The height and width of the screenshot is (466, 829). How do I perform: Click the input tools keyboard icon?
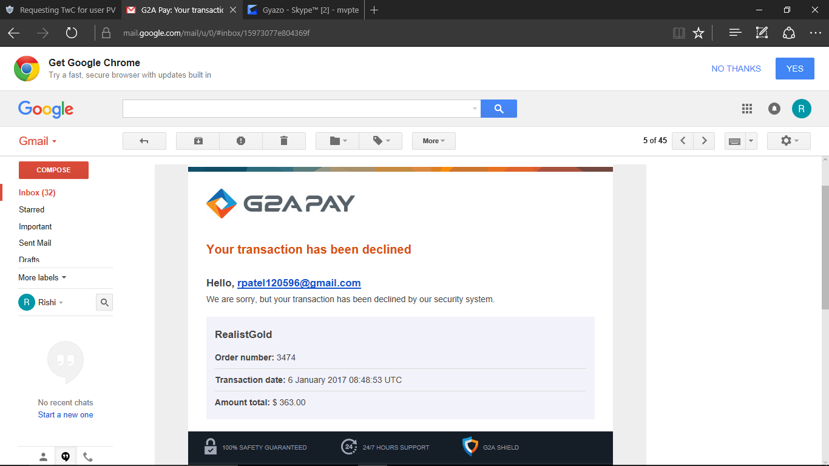pyautogui.click(x=734, y=141)
